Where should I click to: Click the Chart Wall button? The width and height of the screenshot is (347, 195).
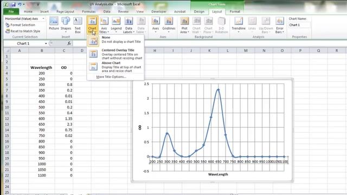pos(196,25)
